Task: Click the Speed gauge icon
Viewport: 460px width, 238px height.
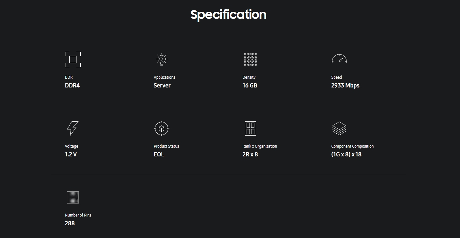Action: coord(339,59)
